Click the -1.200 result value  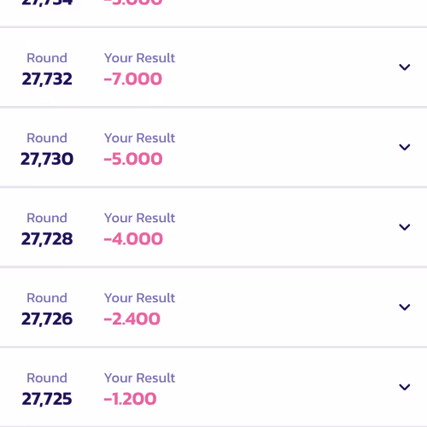point(130,399)
